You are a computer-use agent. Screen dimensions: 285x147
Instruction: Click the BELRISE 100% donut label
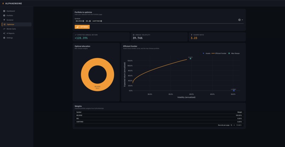point(98,87)
